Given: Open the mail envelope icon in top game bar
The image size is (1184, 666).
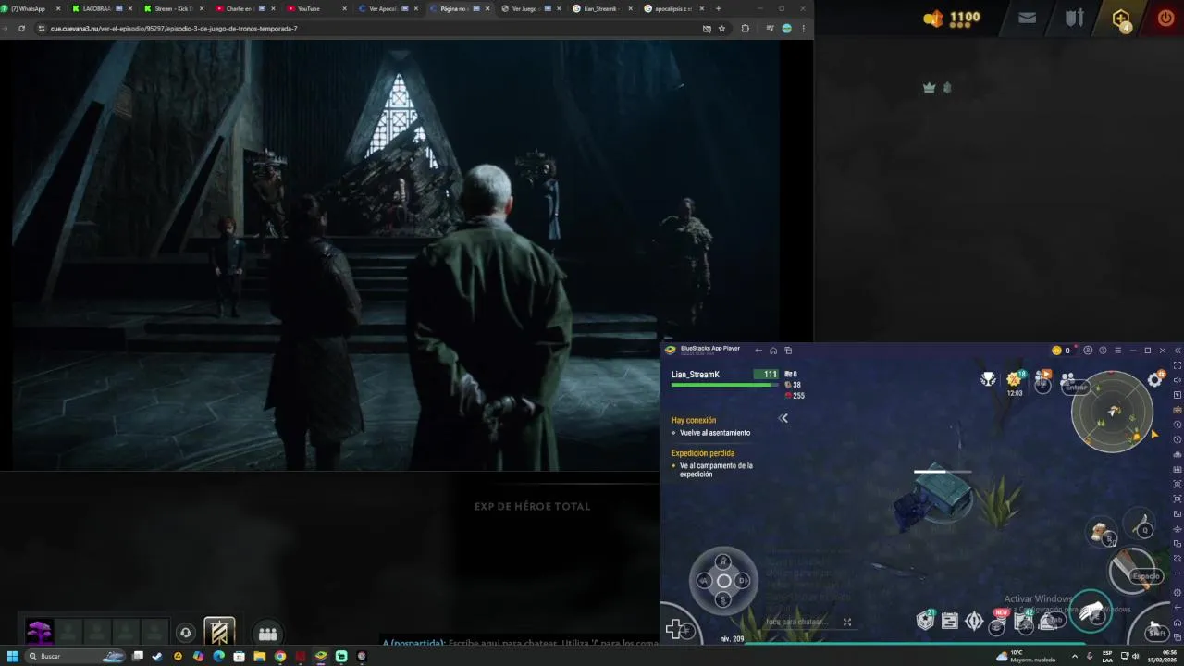Looking at the screenshot, I should pyautogui.click(x=1027, y=18).
